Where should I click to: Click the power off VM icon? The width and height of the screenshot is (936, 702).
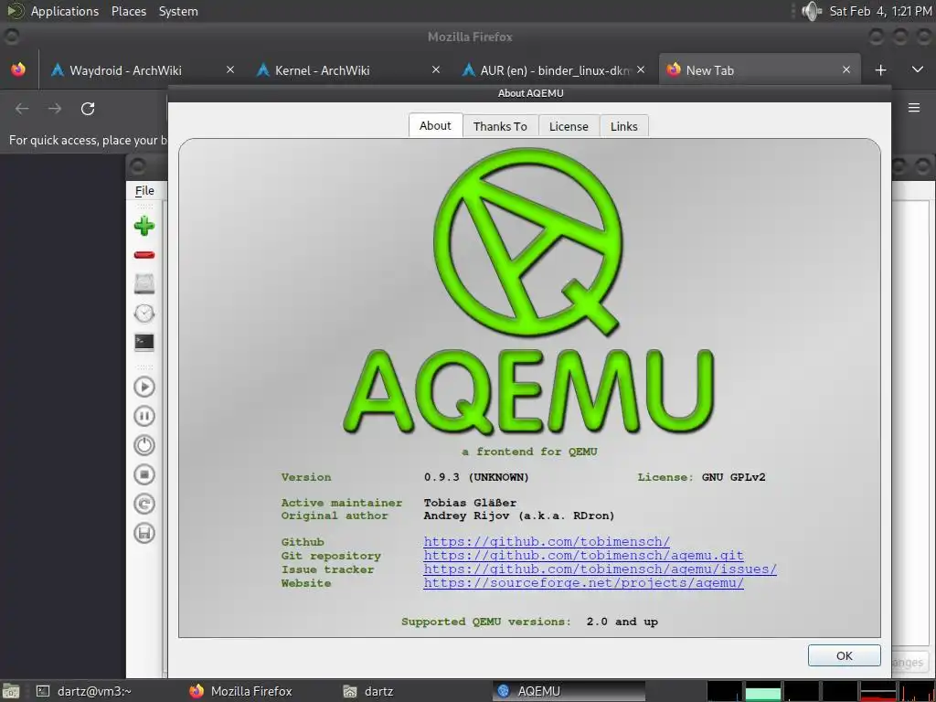pos(144,445)
